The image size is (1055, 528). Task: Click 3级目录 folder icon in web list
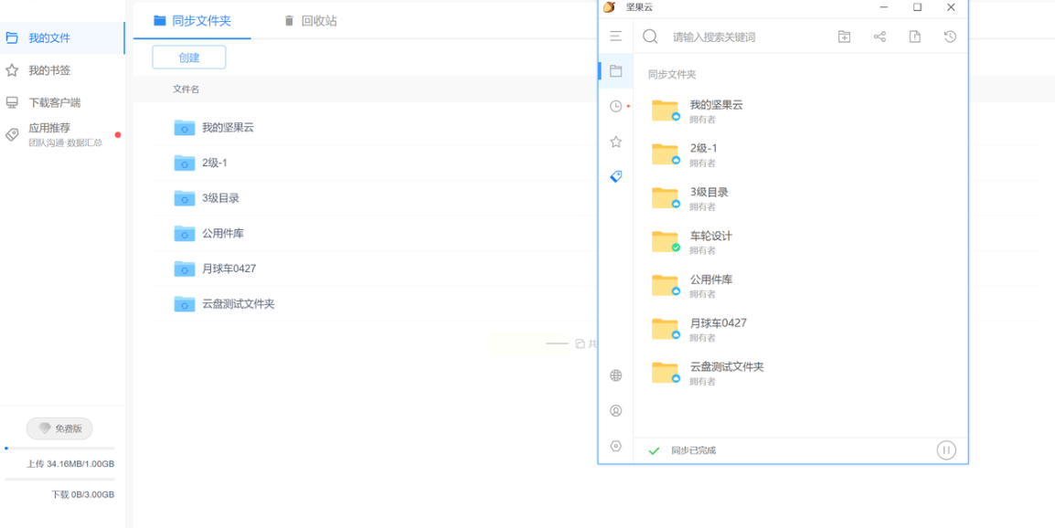click(x=185, y=197)
